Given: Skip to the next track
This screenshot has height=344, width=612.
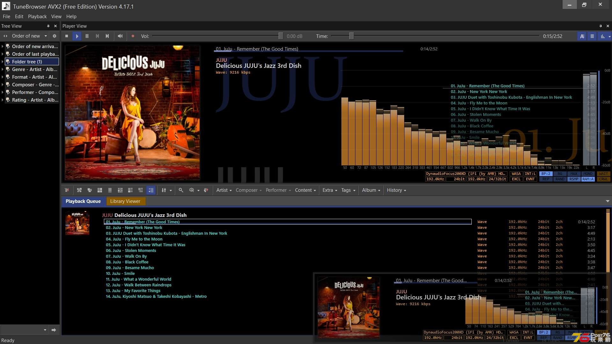Looking at the screenshot, I should [x=107, y=36].
